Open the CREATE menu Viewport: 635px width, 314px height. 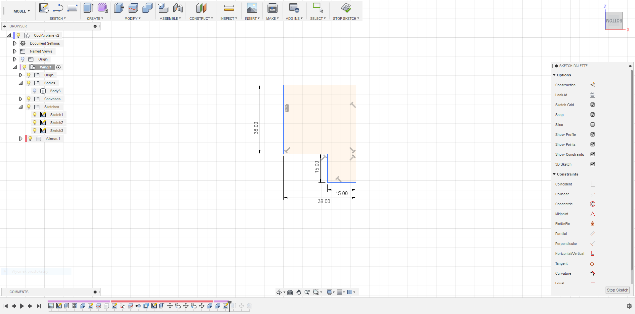95,19
